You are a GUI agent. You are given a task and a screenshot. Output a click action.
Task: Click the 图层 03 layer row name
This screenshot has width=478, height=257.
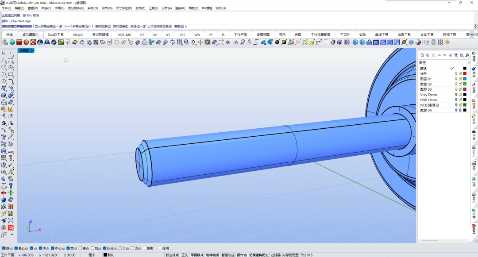[x=426, y=89]
